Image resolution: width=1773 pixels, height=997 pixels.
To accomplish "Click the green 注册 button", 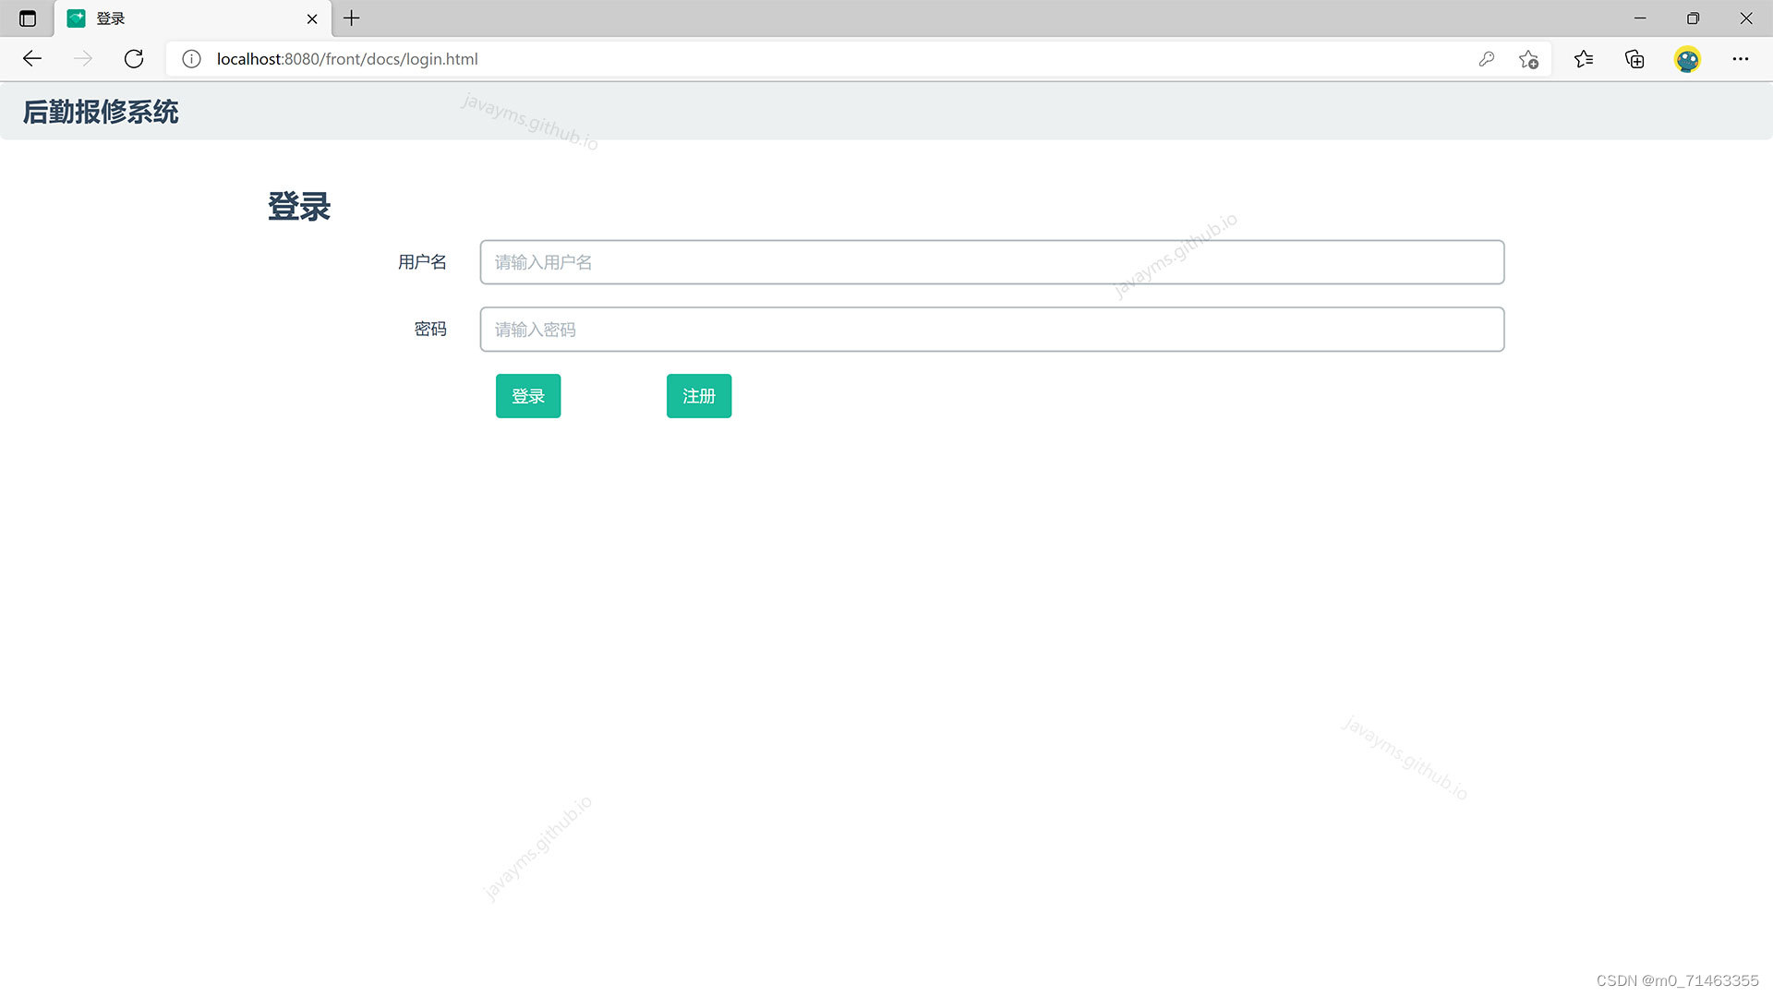I will 699,396.
